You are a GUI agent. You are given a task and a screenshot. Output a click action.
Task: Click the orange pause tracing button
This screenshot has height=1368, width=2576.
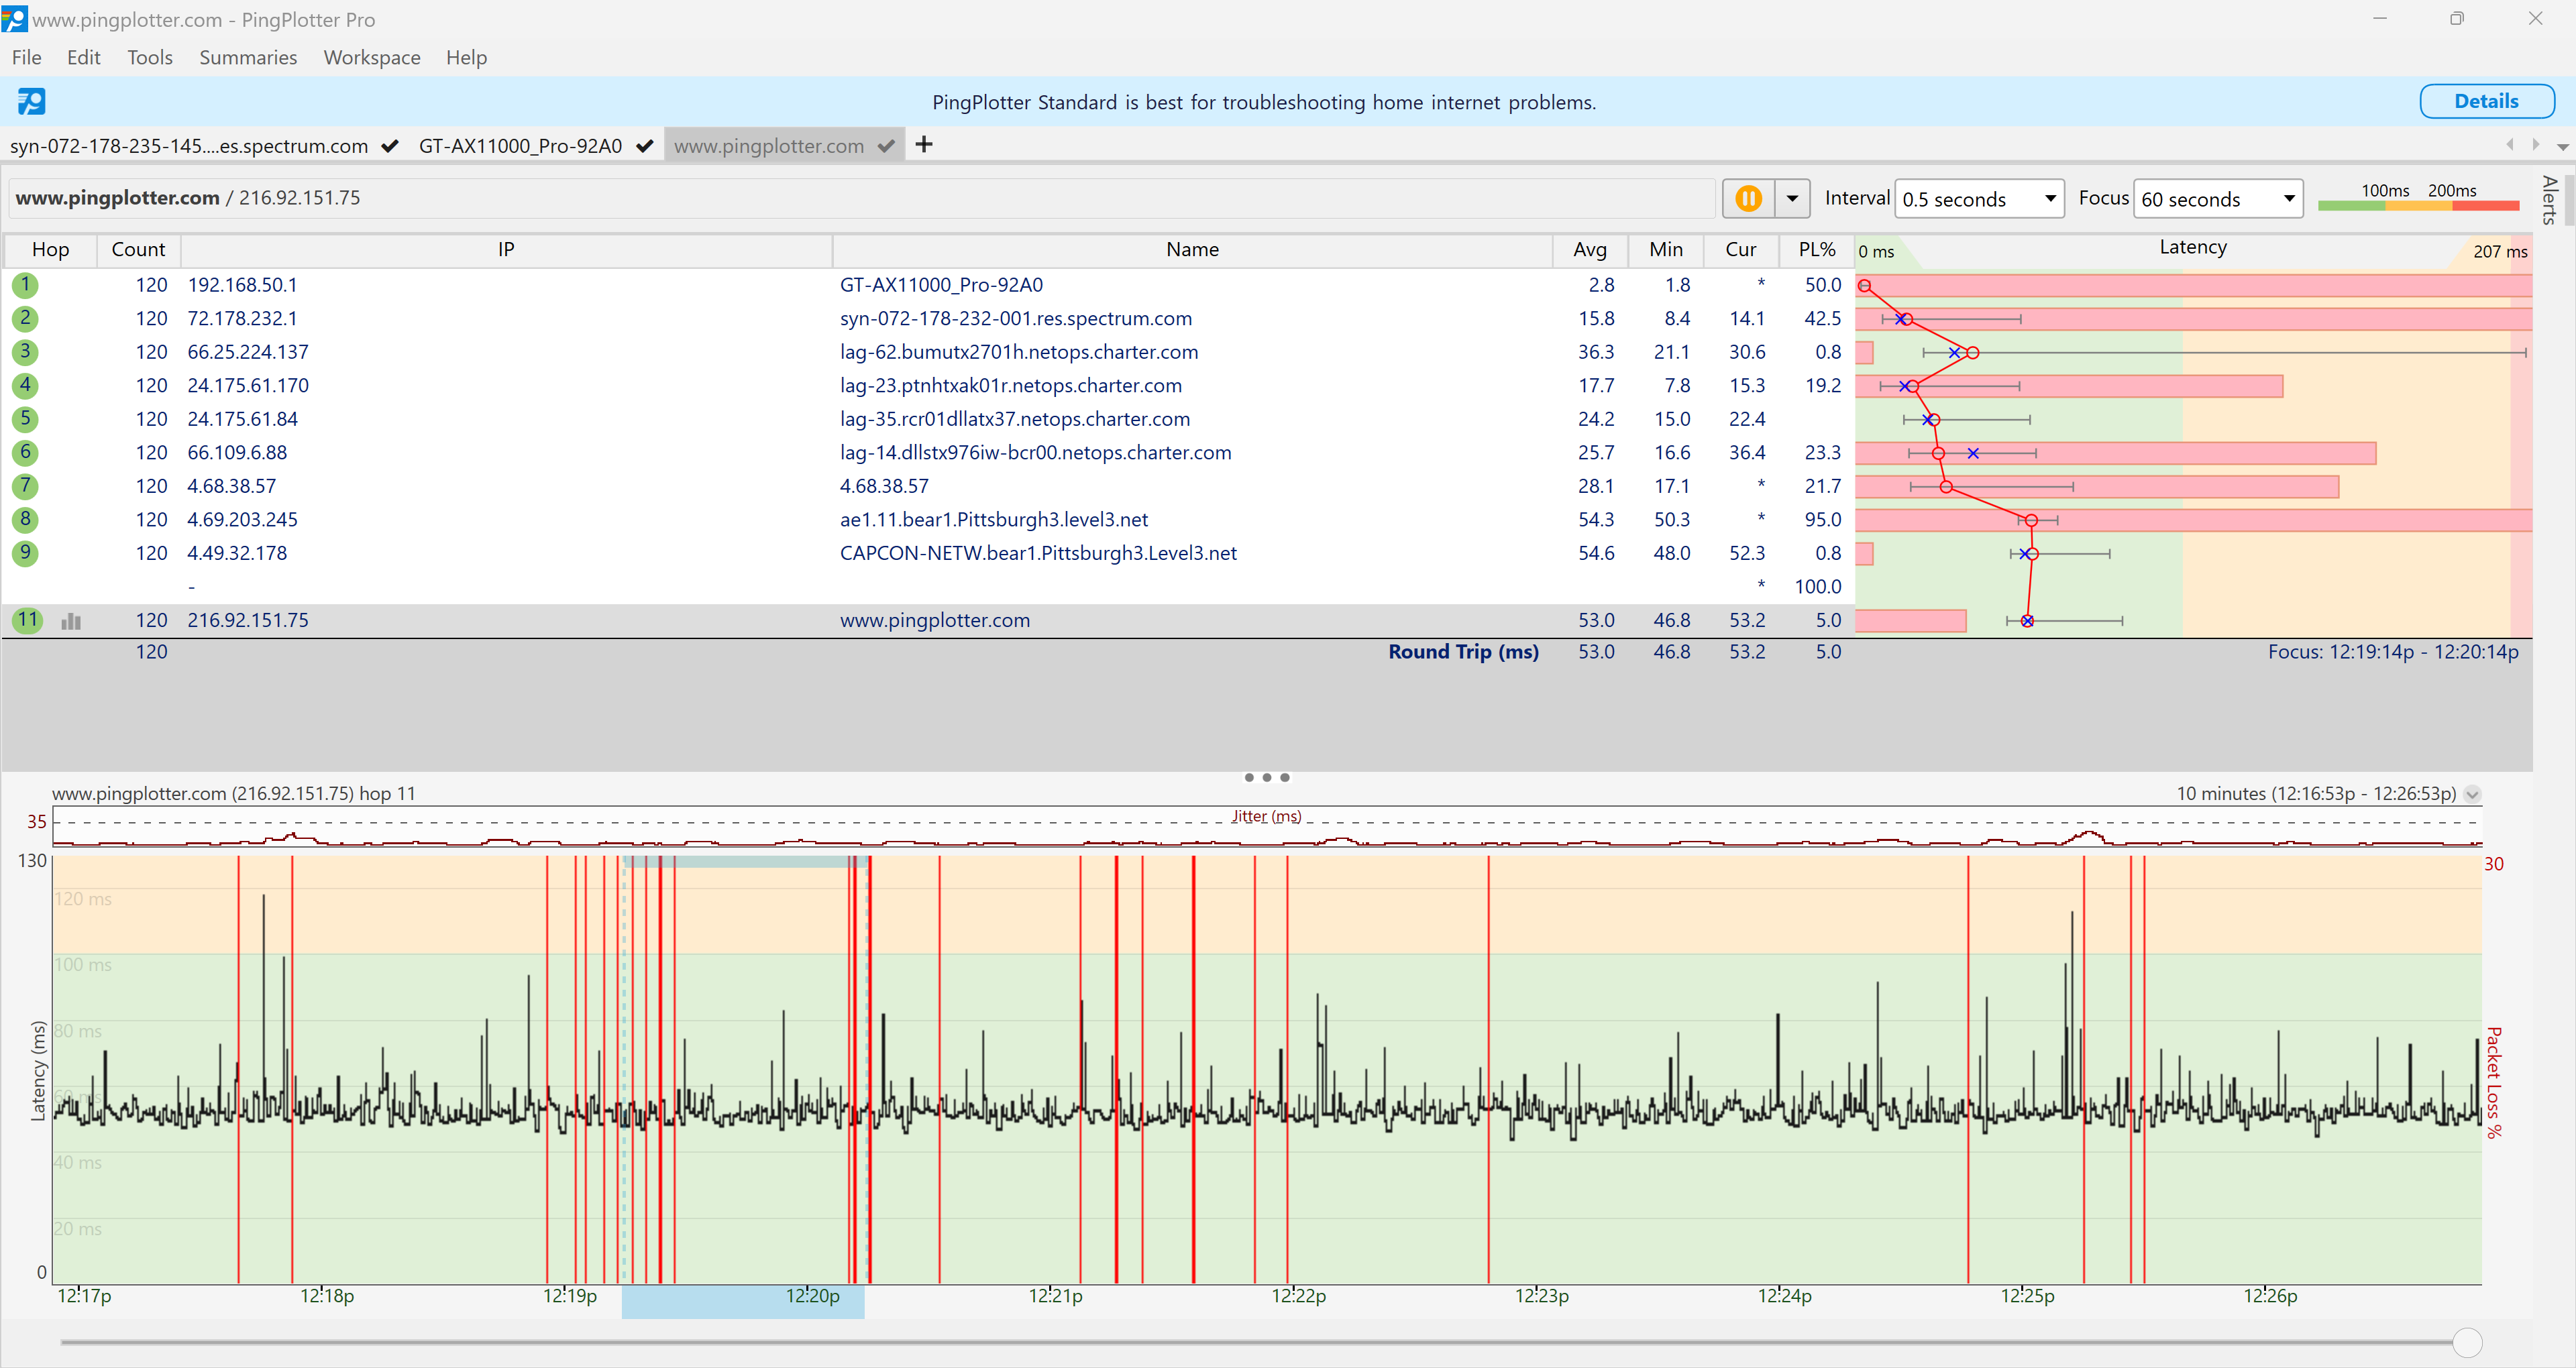1748,198
